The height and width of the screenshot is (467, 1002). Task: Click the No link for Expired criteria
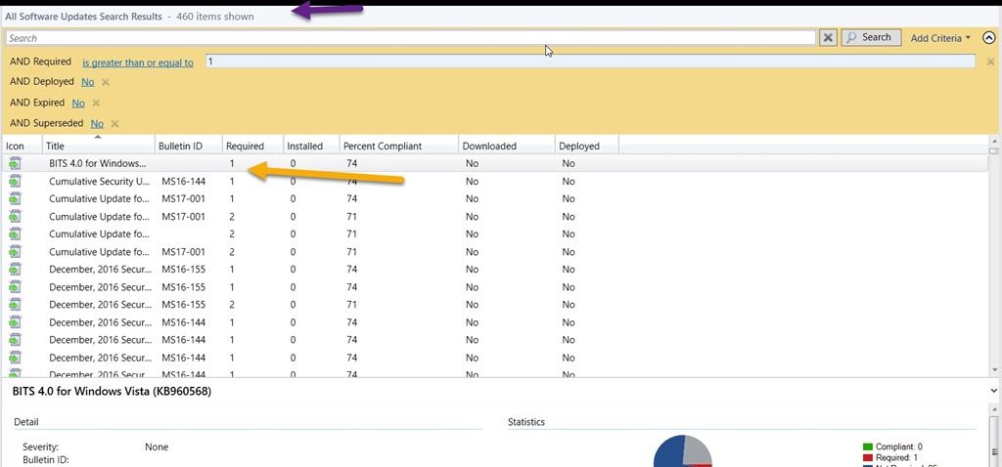[x=78, y=103]
